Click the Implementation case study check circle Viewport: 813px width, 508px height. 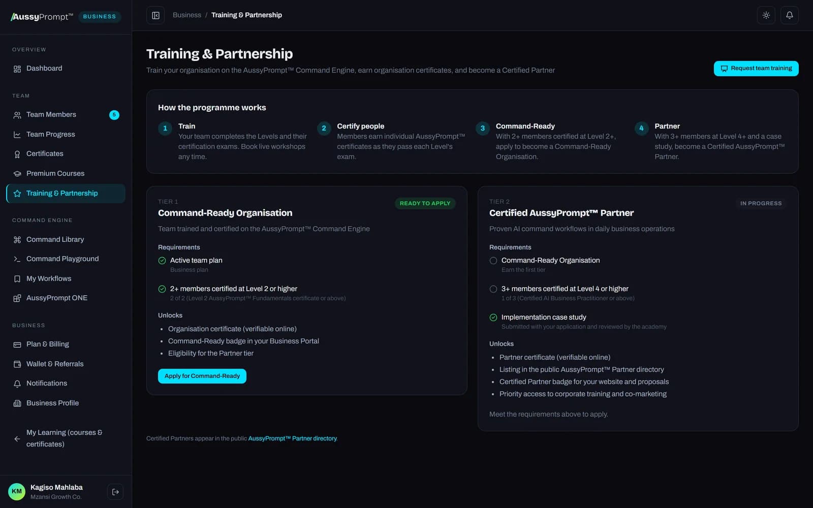493,317
